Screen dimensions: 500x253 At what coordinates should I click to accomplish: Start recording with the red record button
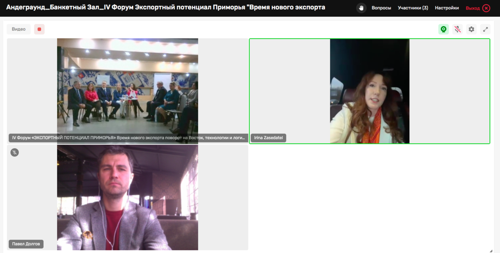click(39, 29)
